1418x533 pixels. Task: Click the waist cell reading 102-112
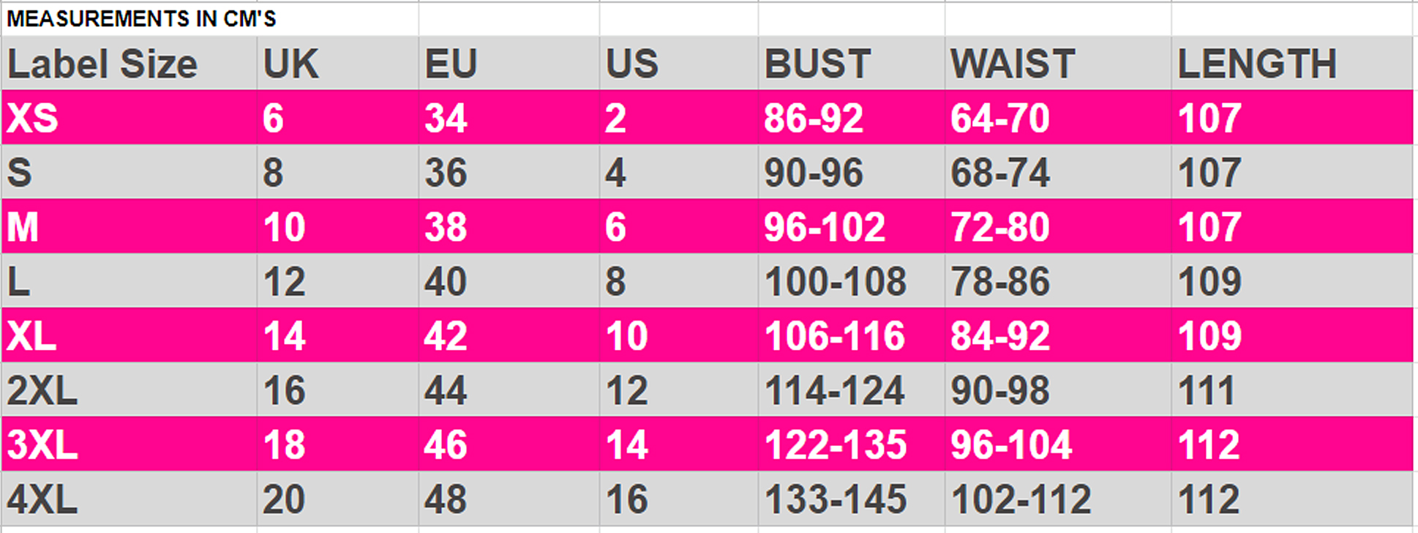click(x=1058, y=499)
